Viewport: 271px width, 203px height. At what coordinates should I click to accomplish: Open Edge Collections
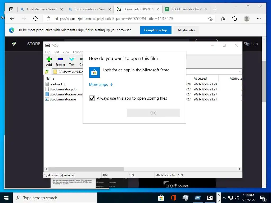pos(234,19)
